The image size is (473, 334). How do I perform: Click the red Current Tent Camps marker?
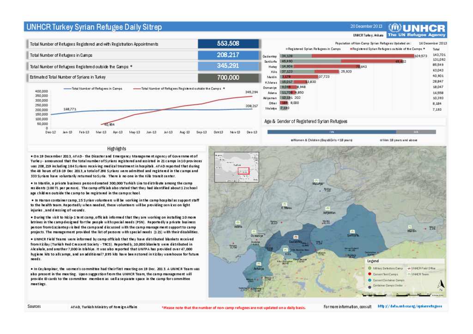(370, 274)
